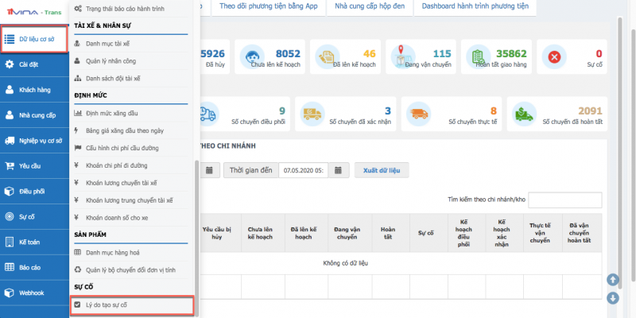The width and height of the screenshot is (636, 318).
Task: Select Lý do tạo sự cố menu item
Action: [131, 304]
